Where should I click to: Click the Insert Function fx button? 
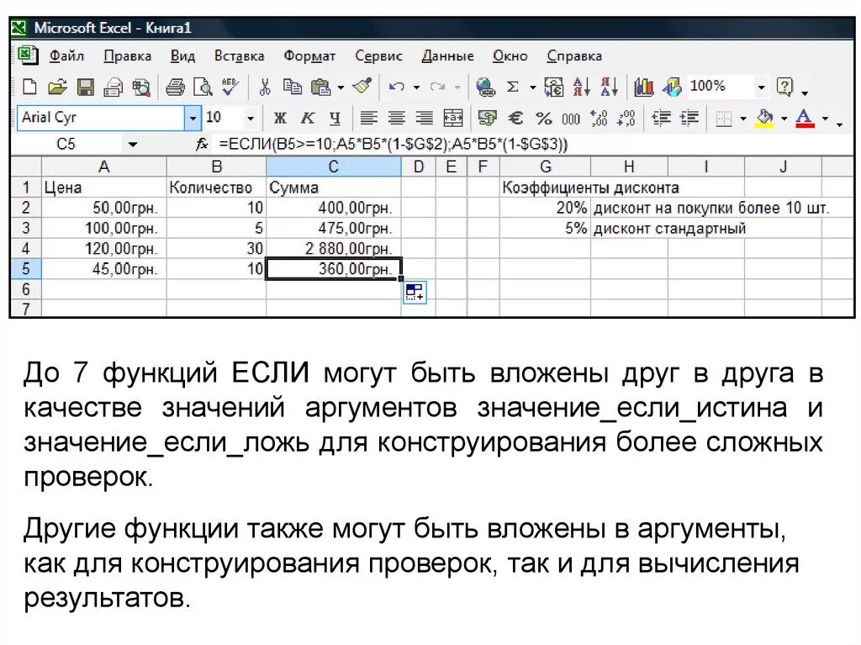pyautogui.click(x=202, y=145)
